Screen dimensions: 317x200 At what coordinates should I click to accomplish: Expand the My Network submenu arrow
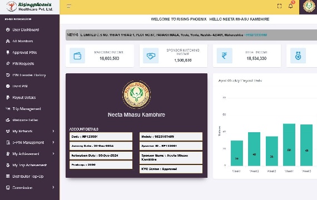[x=53, y=131]
